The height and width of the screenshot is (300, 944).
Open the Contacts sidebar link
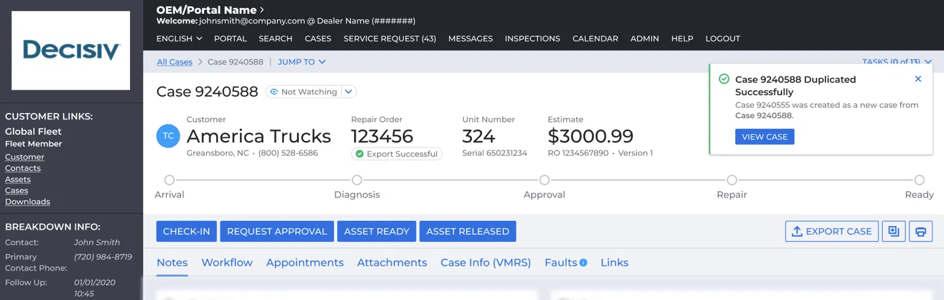click(23, 168)
